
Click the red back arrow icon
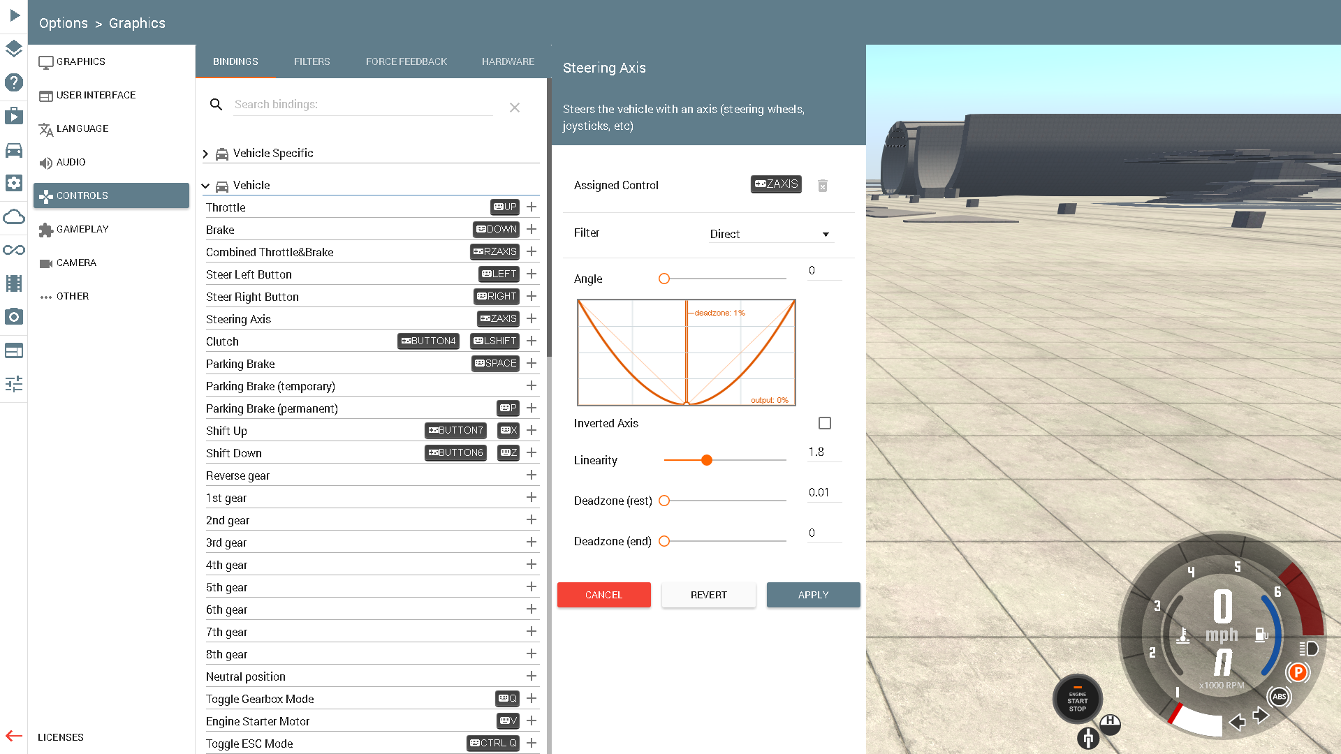coord(14,736)
